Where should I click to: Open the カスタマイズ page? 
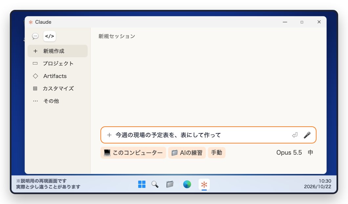click(x=58, y=88)
